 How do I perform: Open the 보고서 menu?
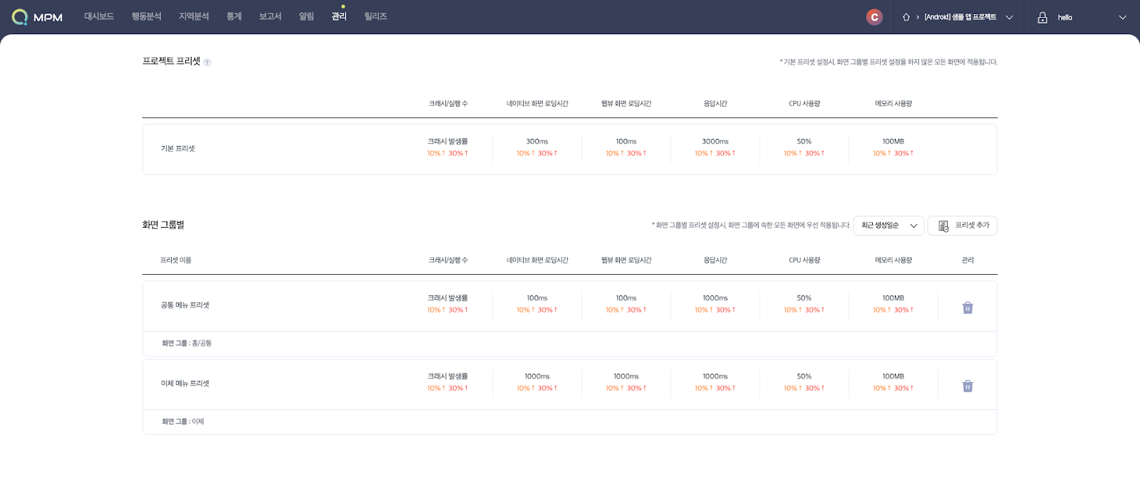(270, 16)
